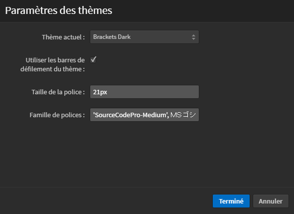This screenshot has height=214, width=294.
Task: Confirm settings with the Terminé button
Action: pos(231,201)
